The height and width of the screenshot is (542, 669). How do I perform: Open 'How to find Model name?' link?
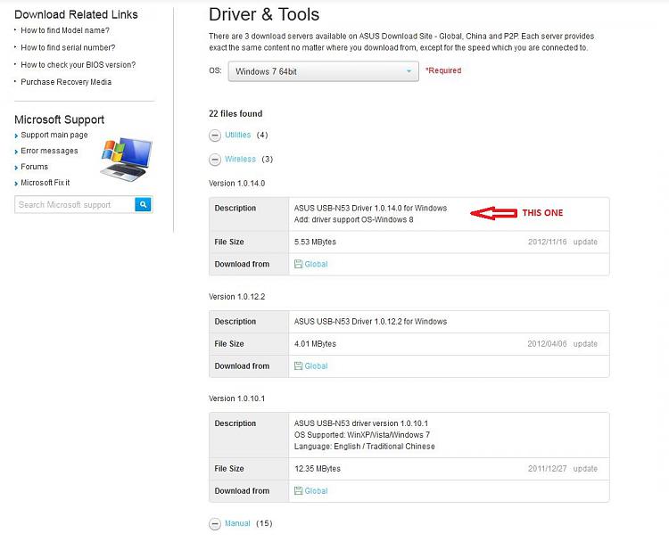coord(65,30)
